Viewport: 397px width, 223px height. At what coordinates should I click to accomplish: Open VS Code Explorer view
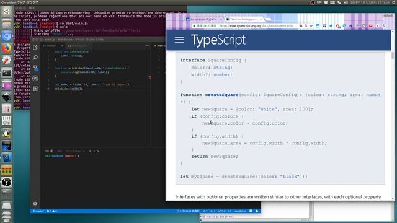35,47
